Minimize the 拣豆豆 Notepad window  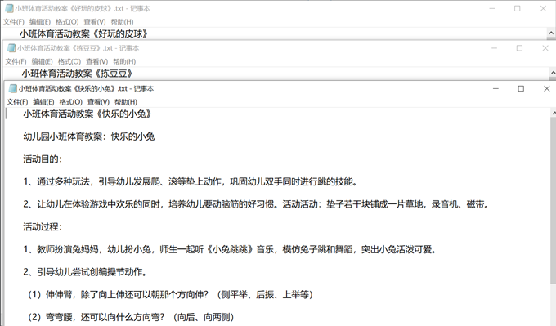495,48
